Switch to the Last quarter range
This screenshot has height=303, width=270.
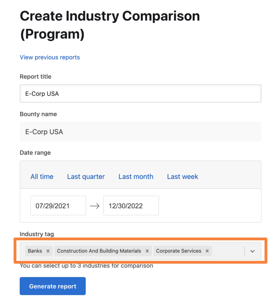(x=86, y=176)
